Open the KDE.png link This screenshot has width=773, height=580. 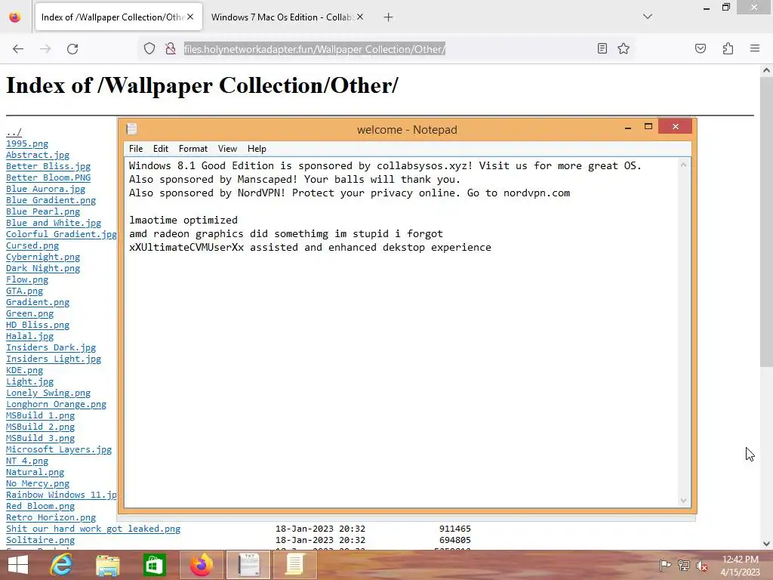coord(24,370)
